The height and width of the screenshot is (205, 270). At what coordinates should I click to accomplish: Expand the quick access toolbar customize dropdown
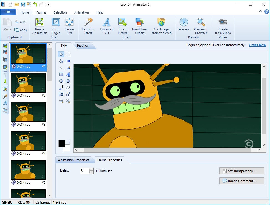coord(49,4)
